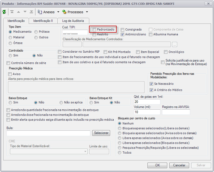The image size is (214, 172).
Task: Toggle the Item Especial checkbox
Action: (138, 52)
